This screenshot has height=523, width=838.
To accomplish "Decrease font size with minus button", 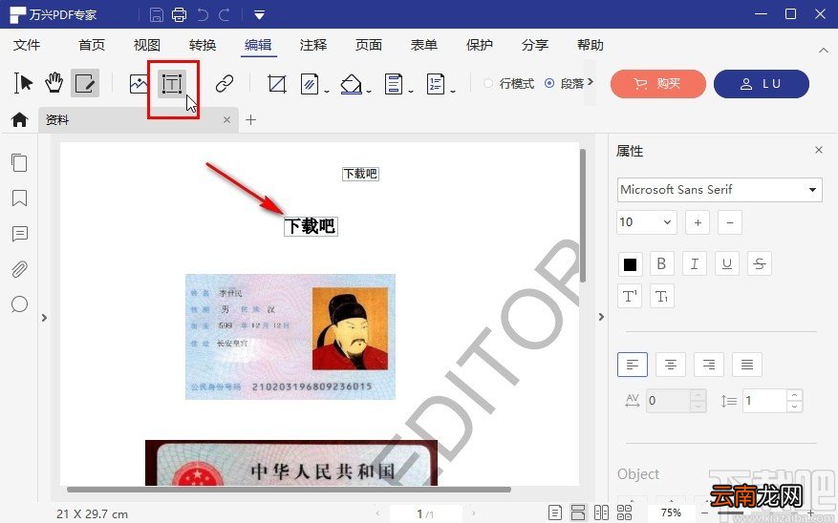I will 730,222.
